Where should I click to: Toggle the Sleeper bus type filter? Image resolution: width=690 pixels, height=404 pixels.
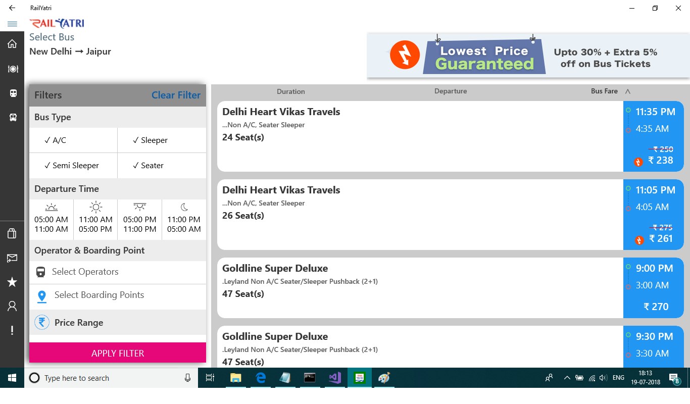[162, 140]
